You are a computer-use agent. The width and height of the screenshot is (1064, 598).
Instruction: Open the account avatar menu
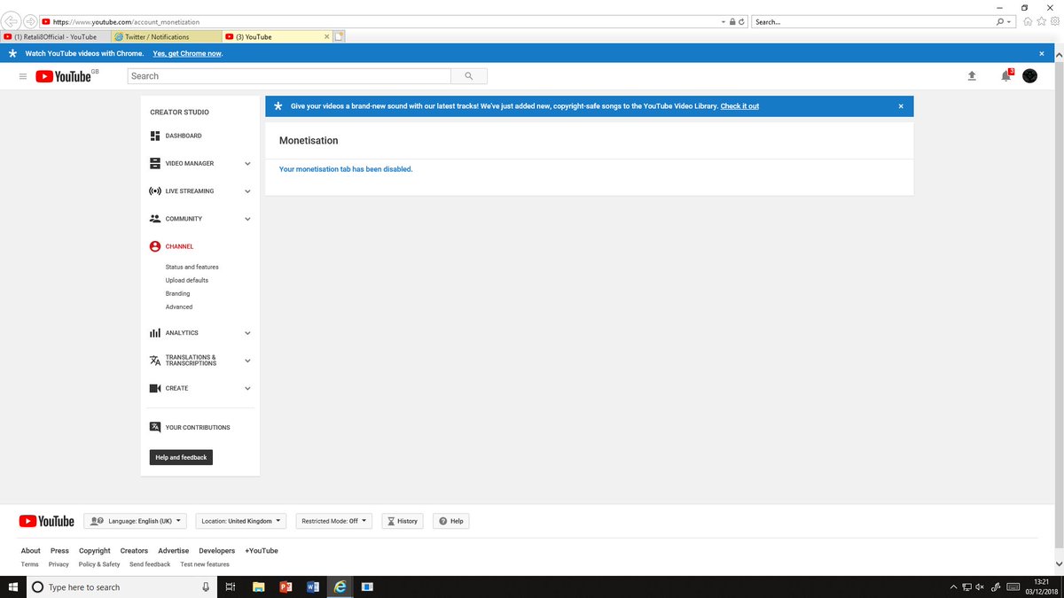tap(1029, 76)
